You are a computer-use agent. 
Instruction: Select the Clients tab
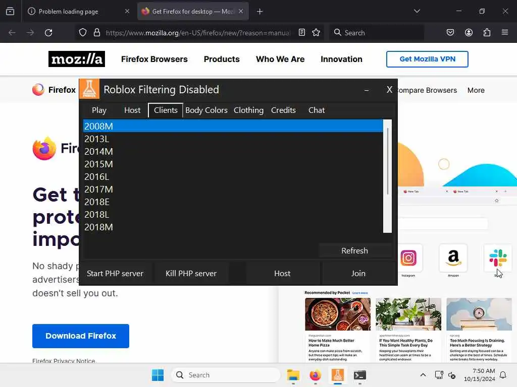click(166, 110)
